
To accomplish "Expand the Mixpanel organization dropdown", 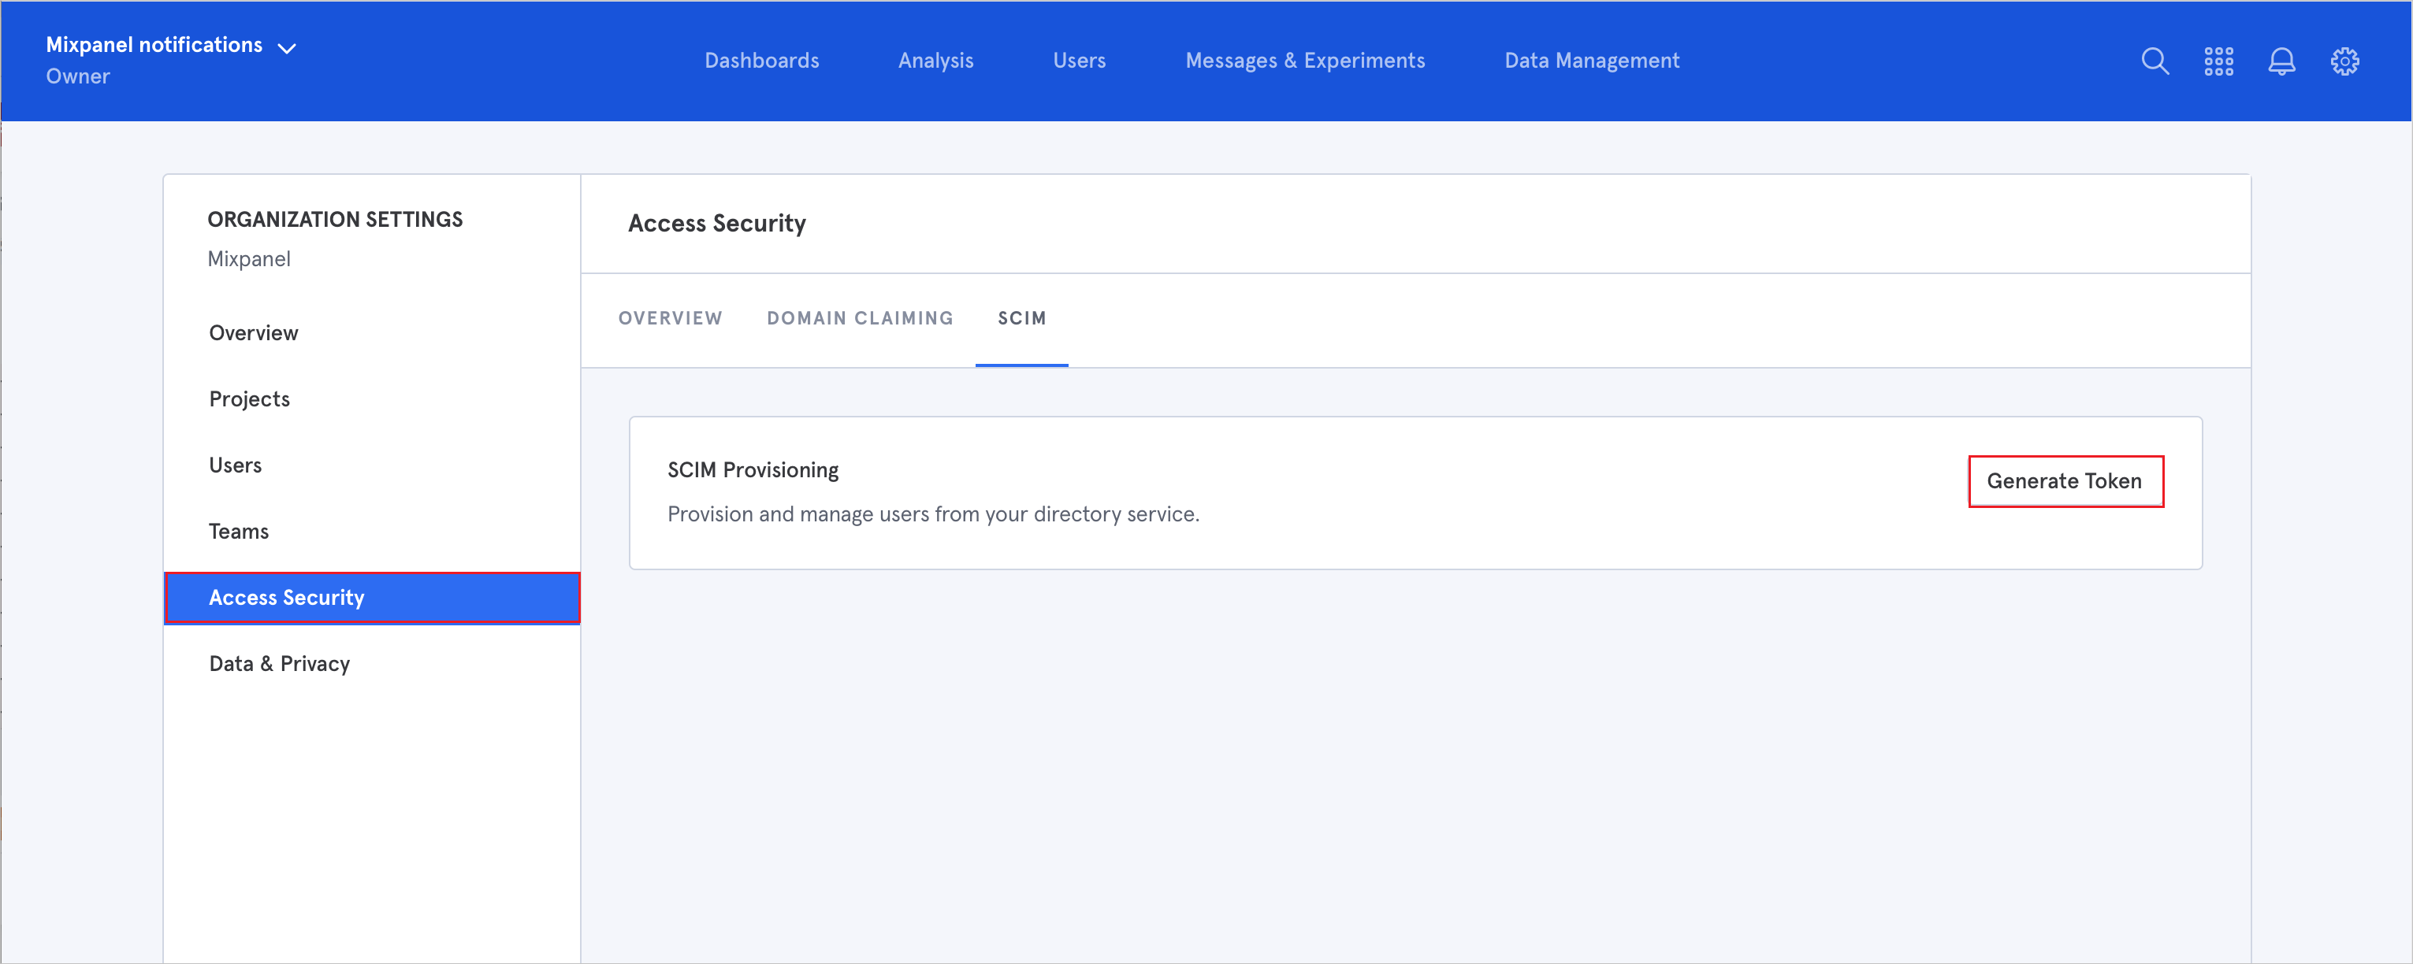I will (x=286, y=45).
